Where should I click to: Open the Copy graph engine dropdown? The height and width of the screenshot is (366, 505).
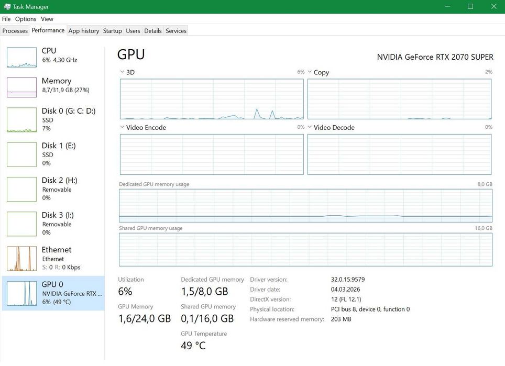pos(310,72)
